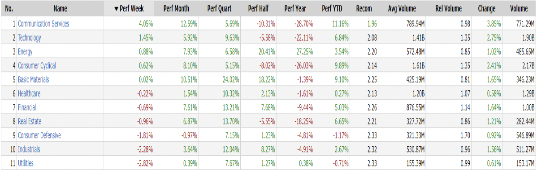The width and height of the screenshot is (537, 170).
Task: Click the Utilities sector link
Action: point(26,163)
